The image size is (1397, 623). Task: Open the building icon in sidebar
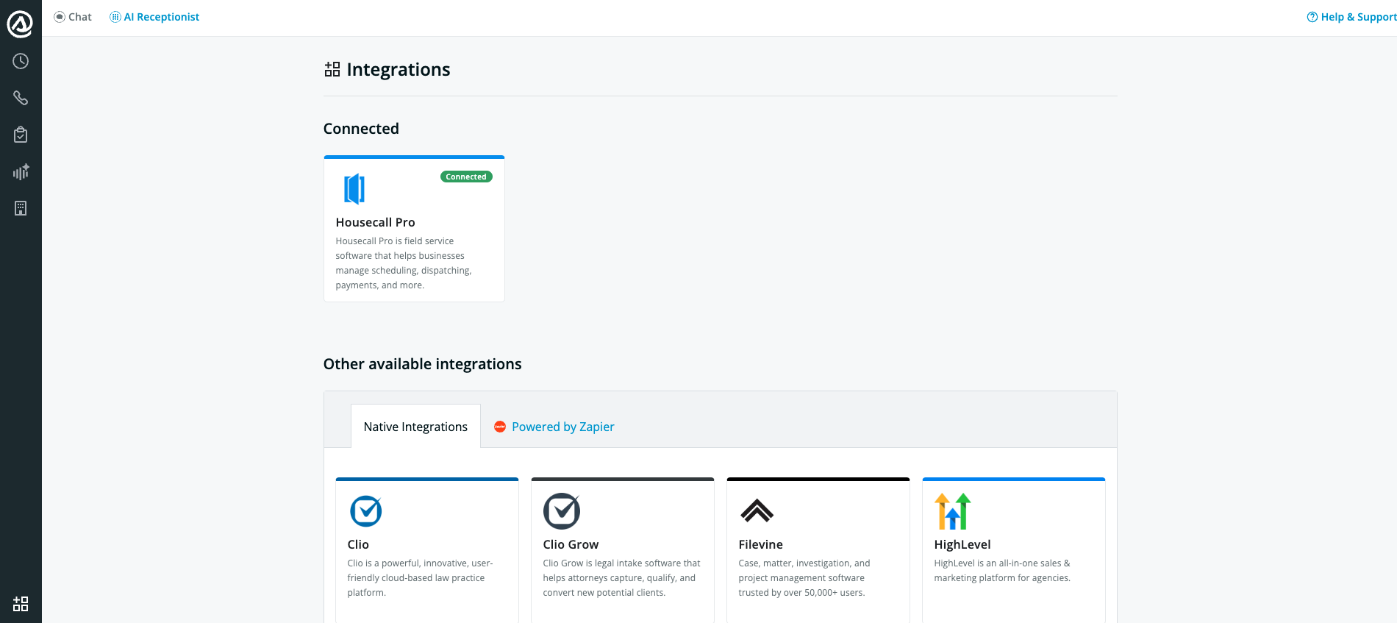coord(21,208)
